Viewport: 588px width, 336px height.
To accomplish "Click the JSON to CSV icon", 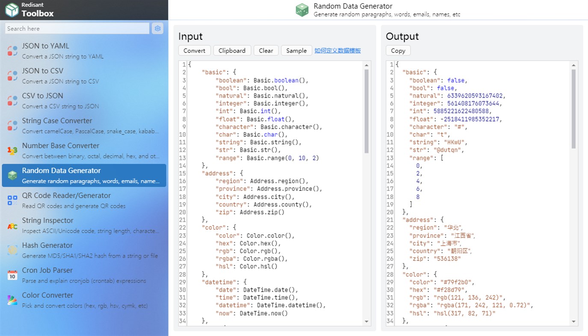I will click(x=12, y=76).
